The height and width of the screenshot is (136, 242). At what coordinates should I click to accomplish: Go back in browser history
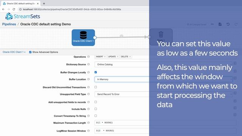click(3, 9)
